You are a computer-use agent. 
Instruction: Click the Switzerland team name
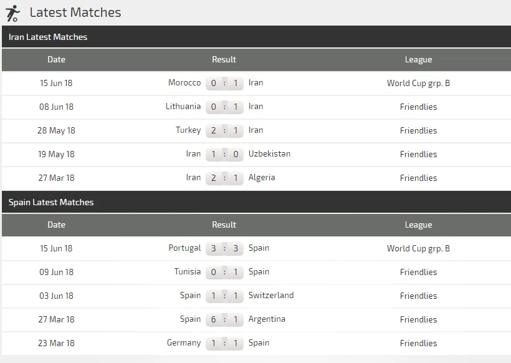click(x=271, y=296)
